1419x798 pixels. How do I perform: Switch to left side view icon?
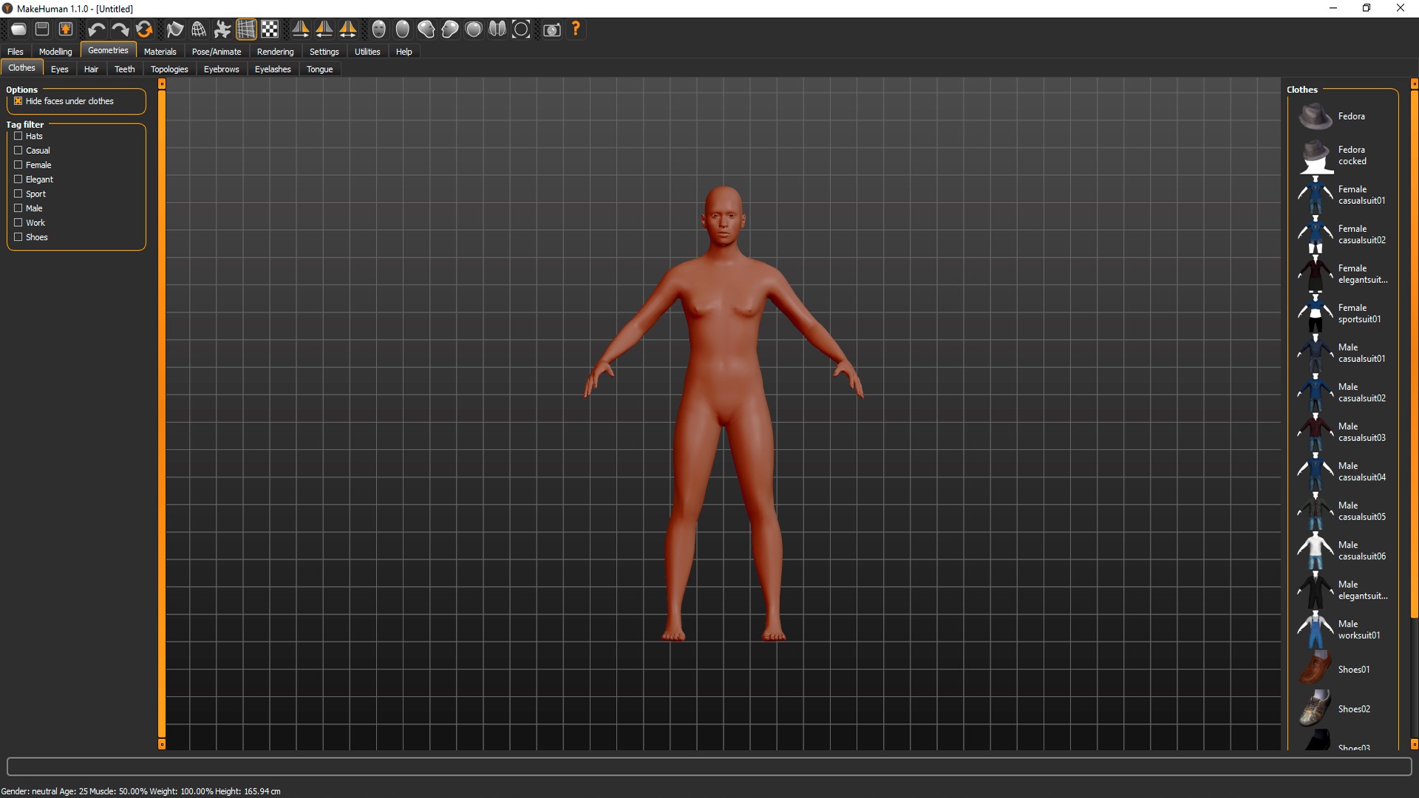(426, 30)
